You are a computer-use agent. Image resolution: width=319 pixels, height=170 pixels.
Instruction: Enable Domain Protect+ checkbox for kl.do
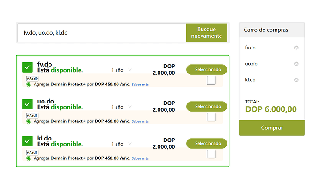tap(211, 154)
